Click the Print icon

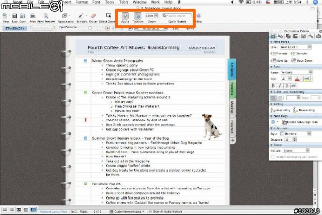33,16
